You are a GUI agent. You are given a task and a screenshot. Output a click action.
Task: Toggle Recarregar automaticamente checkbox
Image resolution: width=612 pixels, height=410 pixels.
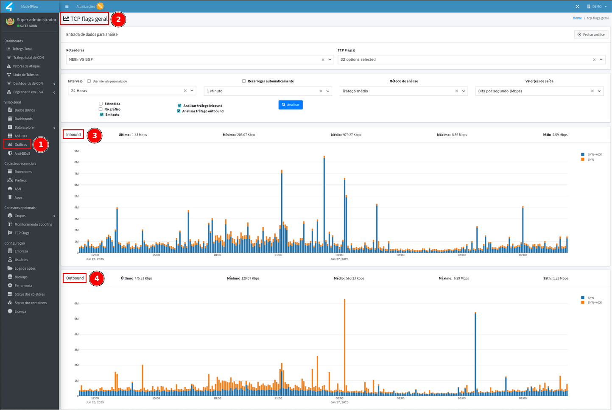click(244, 81)
